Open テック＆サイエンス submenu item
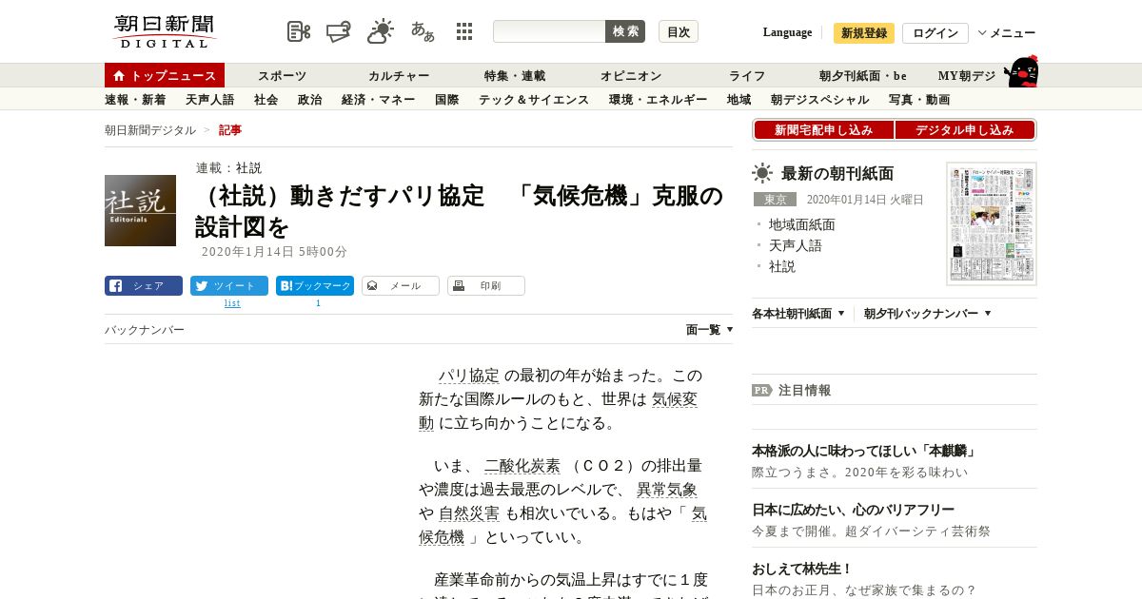This screenshot has height=599, width=1142. (534, 100)
